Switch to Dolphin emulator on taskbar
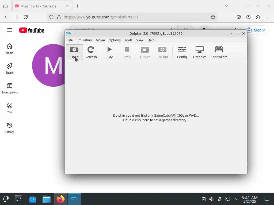 [74, 199]
